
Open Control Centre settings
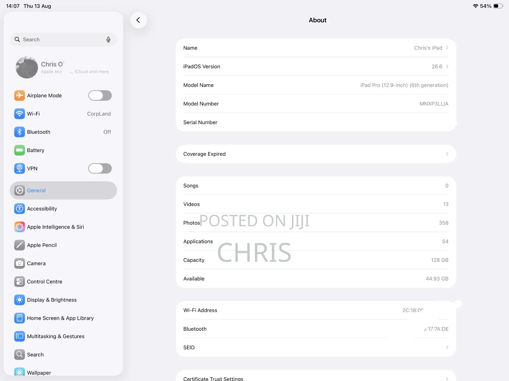[x=63, y=282]
